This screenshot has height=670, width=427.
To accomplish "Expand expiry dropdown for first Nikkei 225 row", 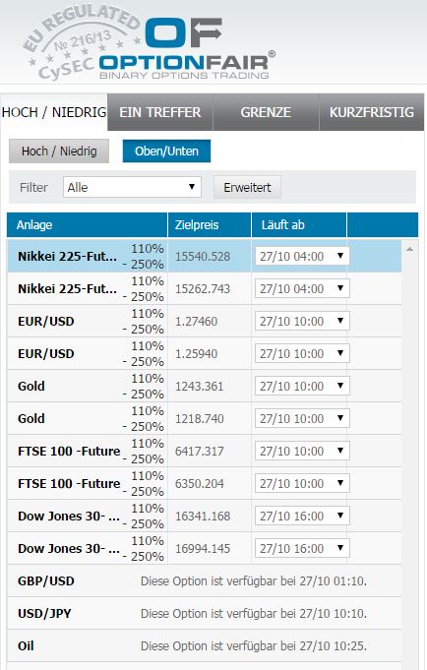I will (302, 257).
